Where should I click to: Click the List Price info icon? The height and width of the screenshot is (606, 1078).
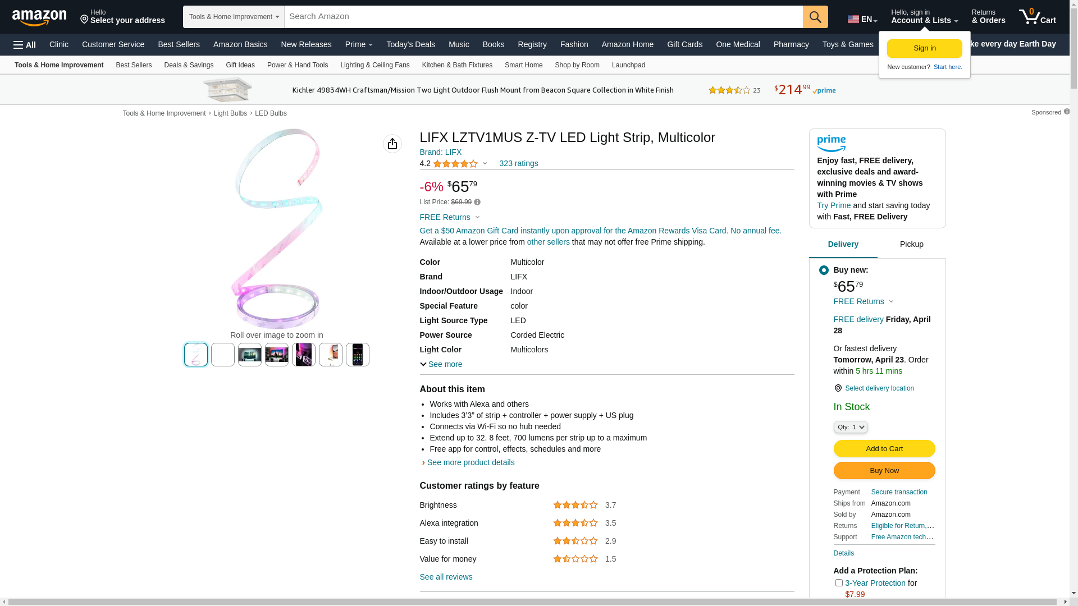477,202
